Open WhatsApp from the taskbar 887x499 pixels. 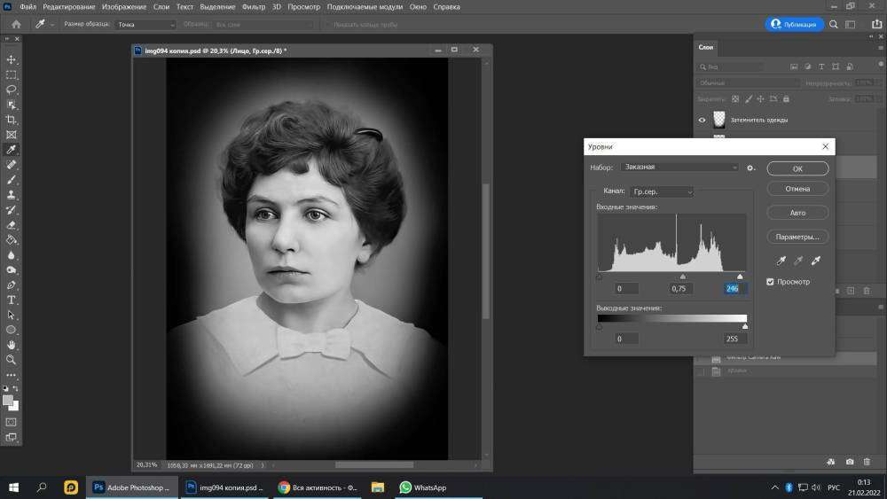pos(423,487)
